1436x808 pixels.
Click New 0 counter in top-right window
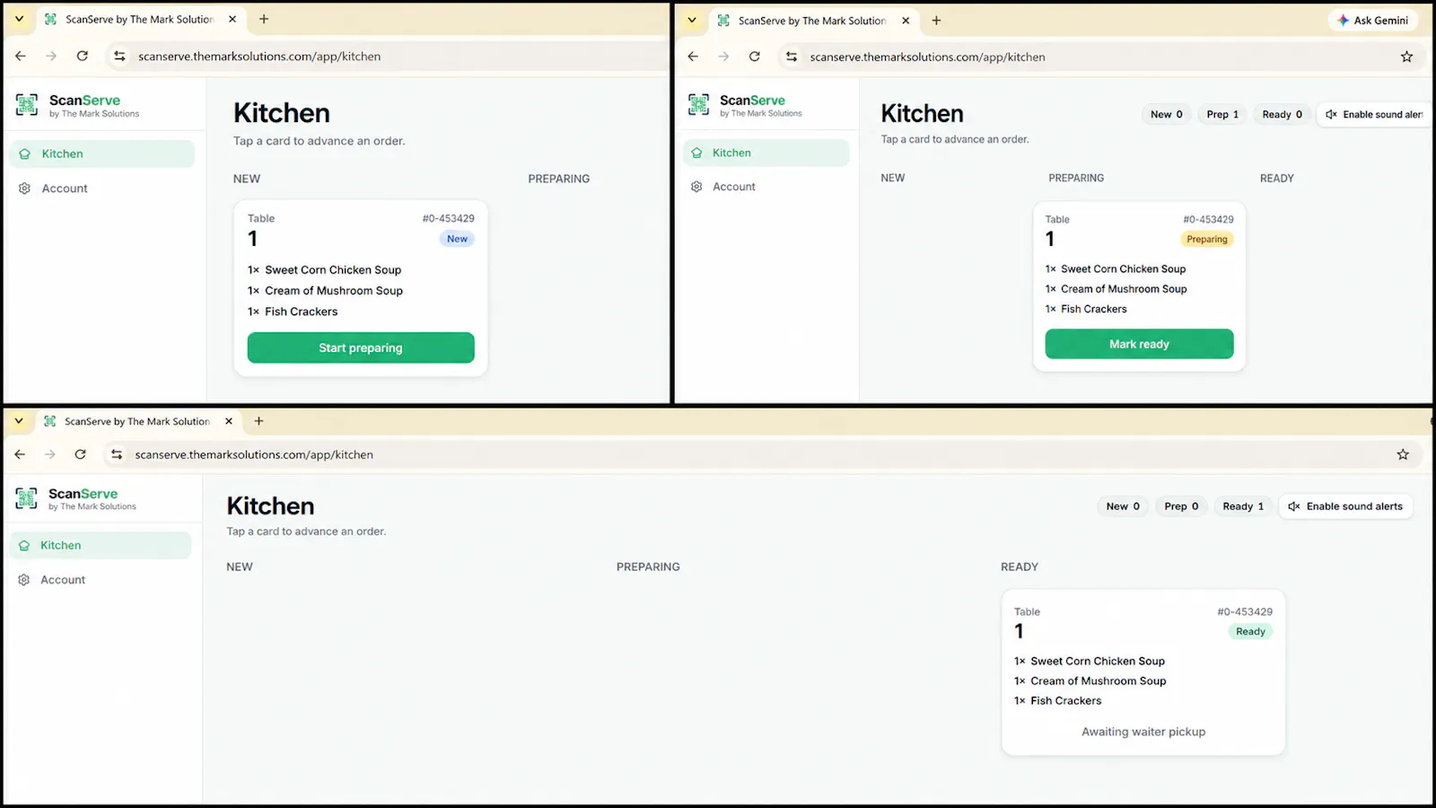pyautogui.click(x=1166, y=114)
